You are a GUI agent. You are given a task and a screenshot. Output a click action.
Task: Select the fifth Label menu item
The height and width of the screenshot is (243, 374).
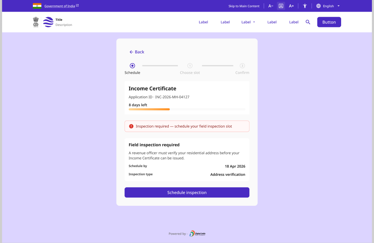294,22
